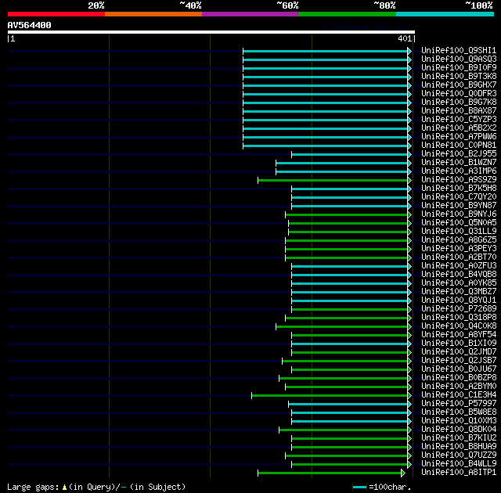Screen dimensions: 501x493
Task: Click the 'Large gaps' legend text
Action: [x=33, y=487]
